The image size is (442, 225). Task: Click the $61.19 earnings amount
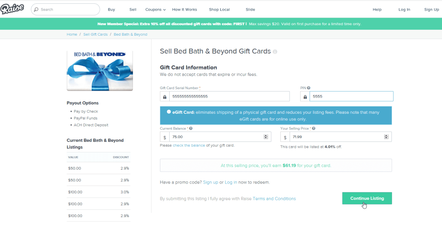(289, 165)
